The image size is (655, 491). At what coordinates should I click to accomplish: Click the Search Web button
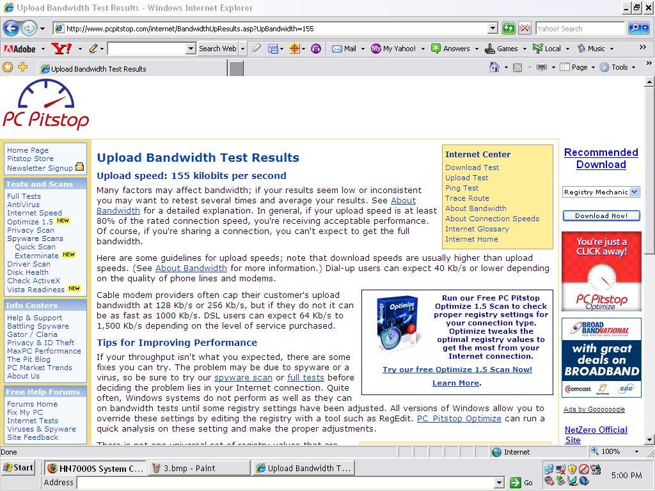click(x=217, y=49)
